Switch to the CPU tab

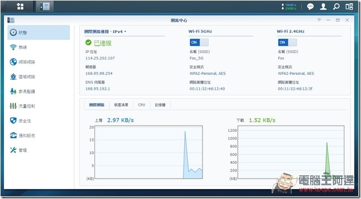142,105
